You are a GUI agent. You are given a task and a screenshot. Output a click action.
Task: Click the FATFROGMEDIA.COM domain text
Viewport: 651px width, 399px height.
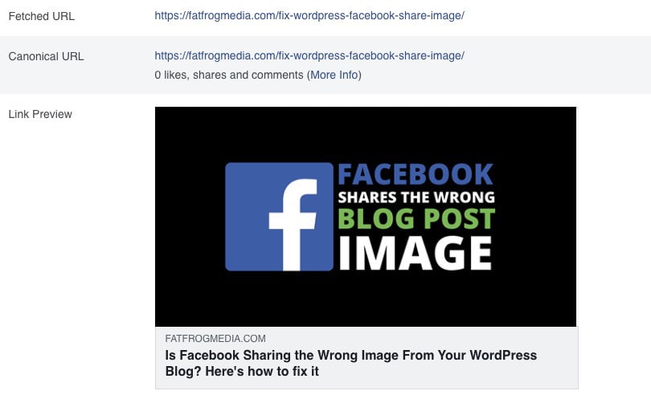[215, 339]
